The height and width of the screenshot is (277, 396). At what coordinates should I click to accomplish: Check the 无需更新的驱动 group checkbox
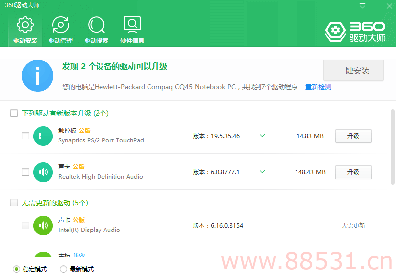point(14,203)
